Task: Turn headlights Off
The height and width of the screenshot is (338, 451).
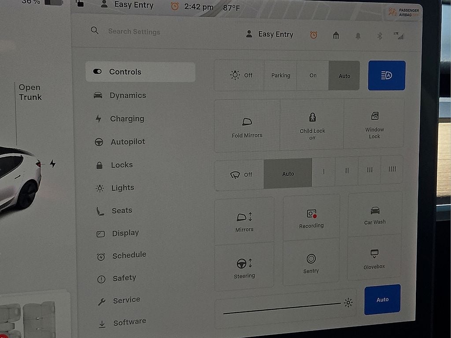Action: pyautogui.click(x=241, y=75)
